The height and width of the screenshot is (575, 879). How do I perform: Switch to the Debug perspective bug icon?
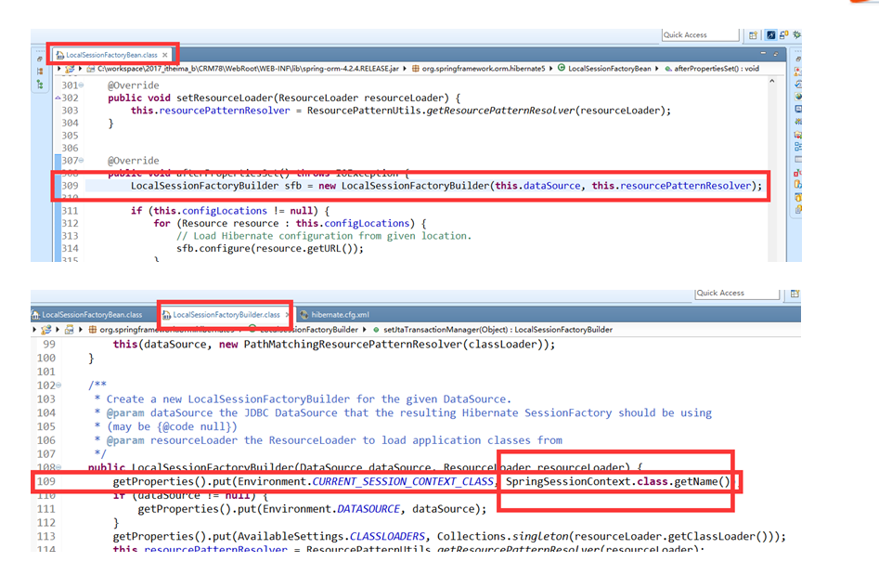click(x=796, y=34)
